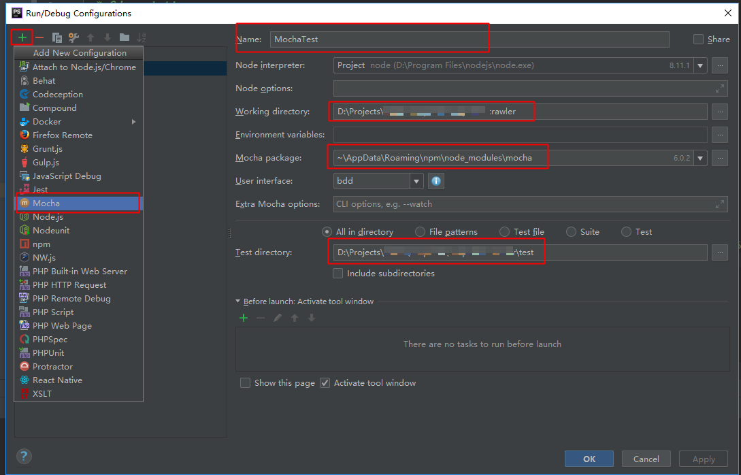
Task: Click the PhpStorm logo in title bar
Action: tap(17, 13)
